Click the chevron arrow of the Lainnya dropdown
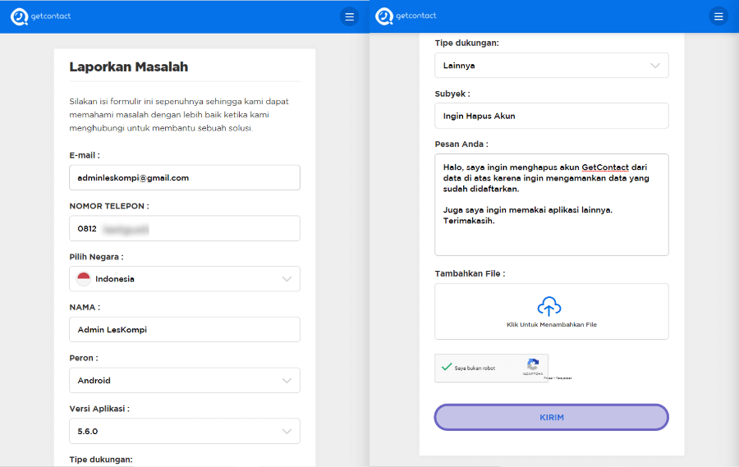Viewport: 739px width, 467px height. tap(655, 66)
